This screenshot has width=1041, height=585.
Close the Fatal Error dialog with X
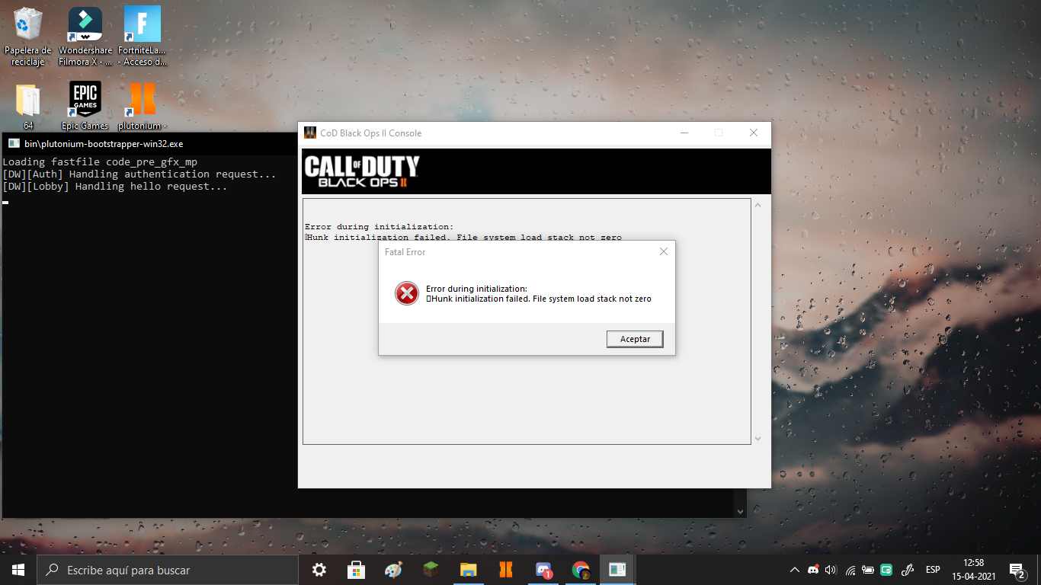663,251
